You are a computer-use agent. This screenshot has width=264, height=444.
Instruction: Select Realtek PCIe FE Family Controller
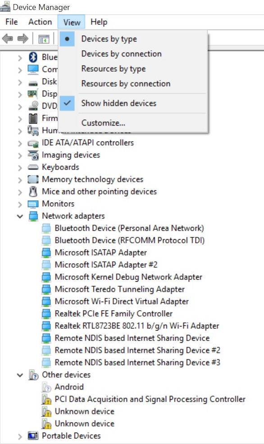[x=114, y=313]
